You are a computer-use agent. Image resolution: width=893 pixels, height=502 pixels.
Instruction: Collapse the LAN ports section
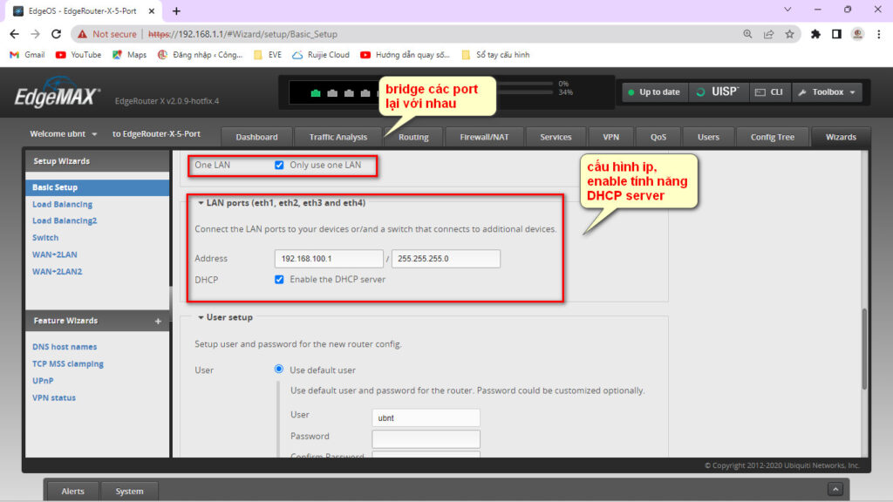click(201, 203)
